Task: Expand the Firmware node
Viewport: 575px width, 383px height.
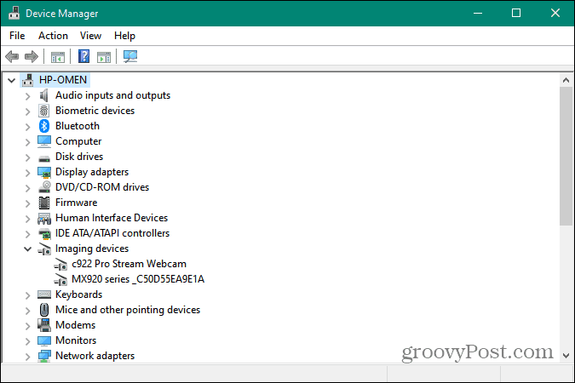Action: (x=27, y=203)
